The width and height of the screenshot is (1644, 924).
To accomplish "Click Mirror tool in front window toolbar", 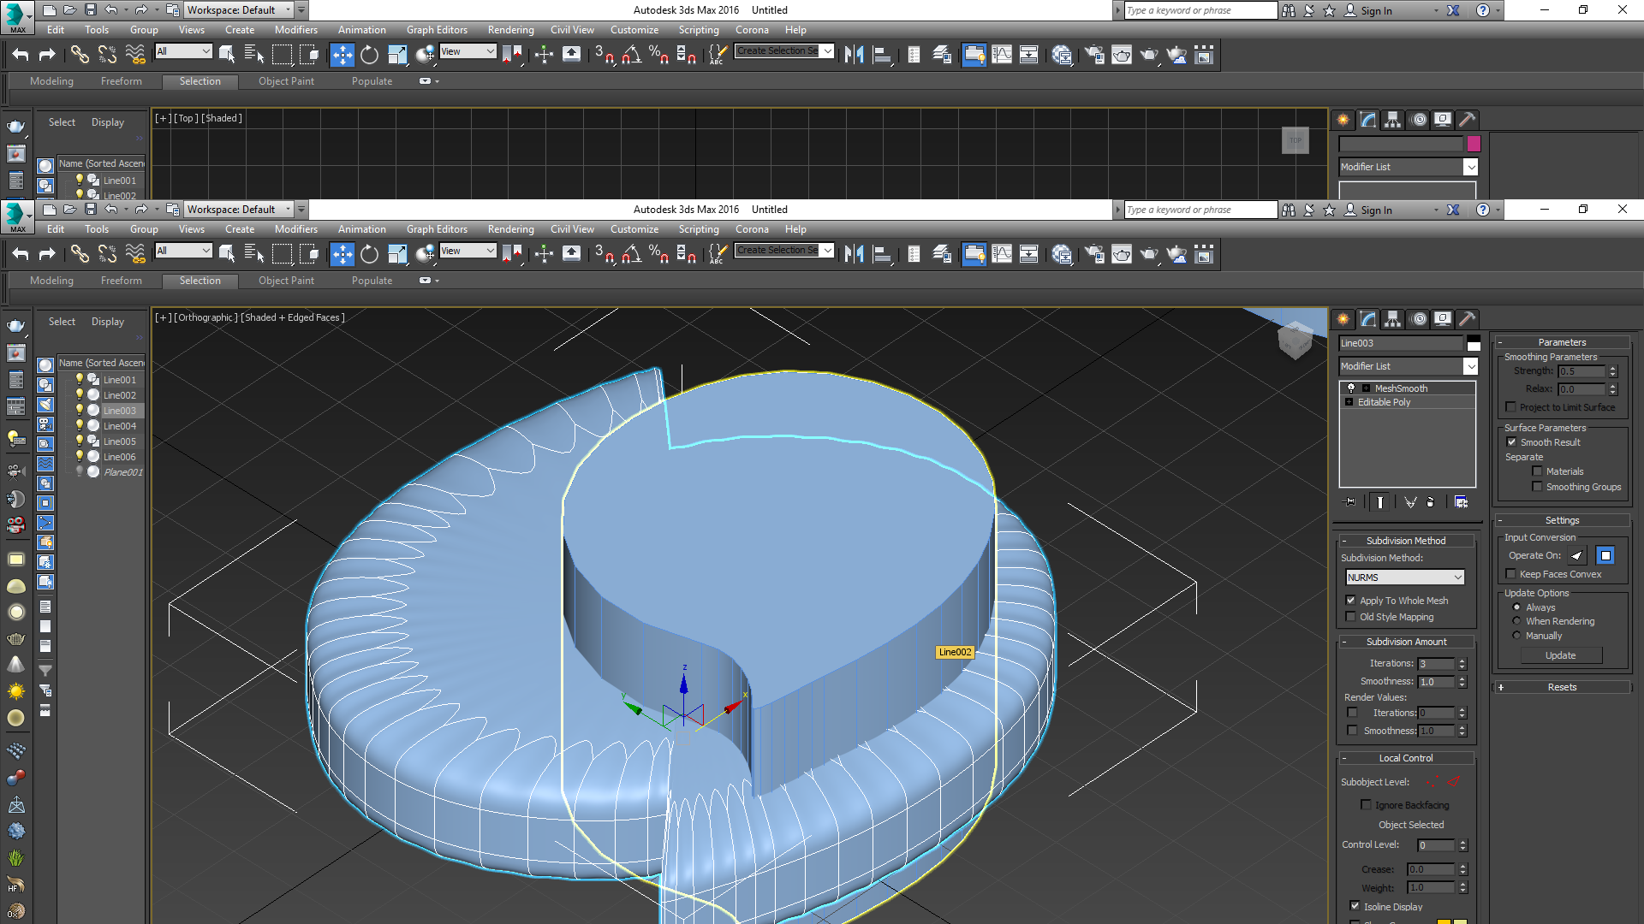I will pyautogui.click(x=854, y=254).
